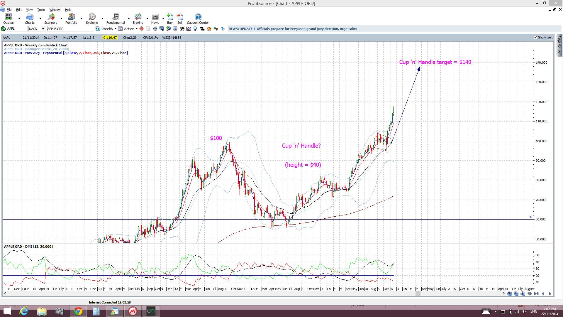563x317 pixels.
Task: Click the Sell order icon
Action: click(x=180, y=19)
